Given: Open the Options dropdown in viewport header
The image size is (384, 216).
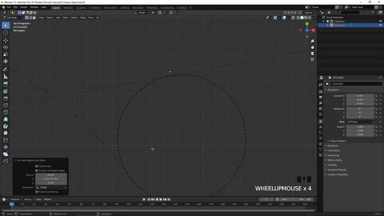Looking at the screenshot, I should tap(310, 13).
